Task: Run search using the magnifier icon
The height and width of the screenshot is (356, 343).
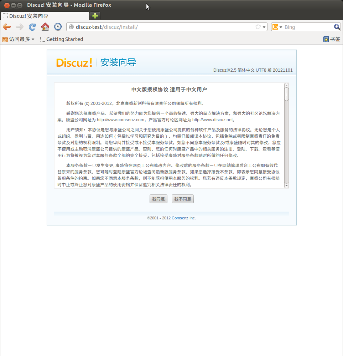Action: (x=337, y=27)
